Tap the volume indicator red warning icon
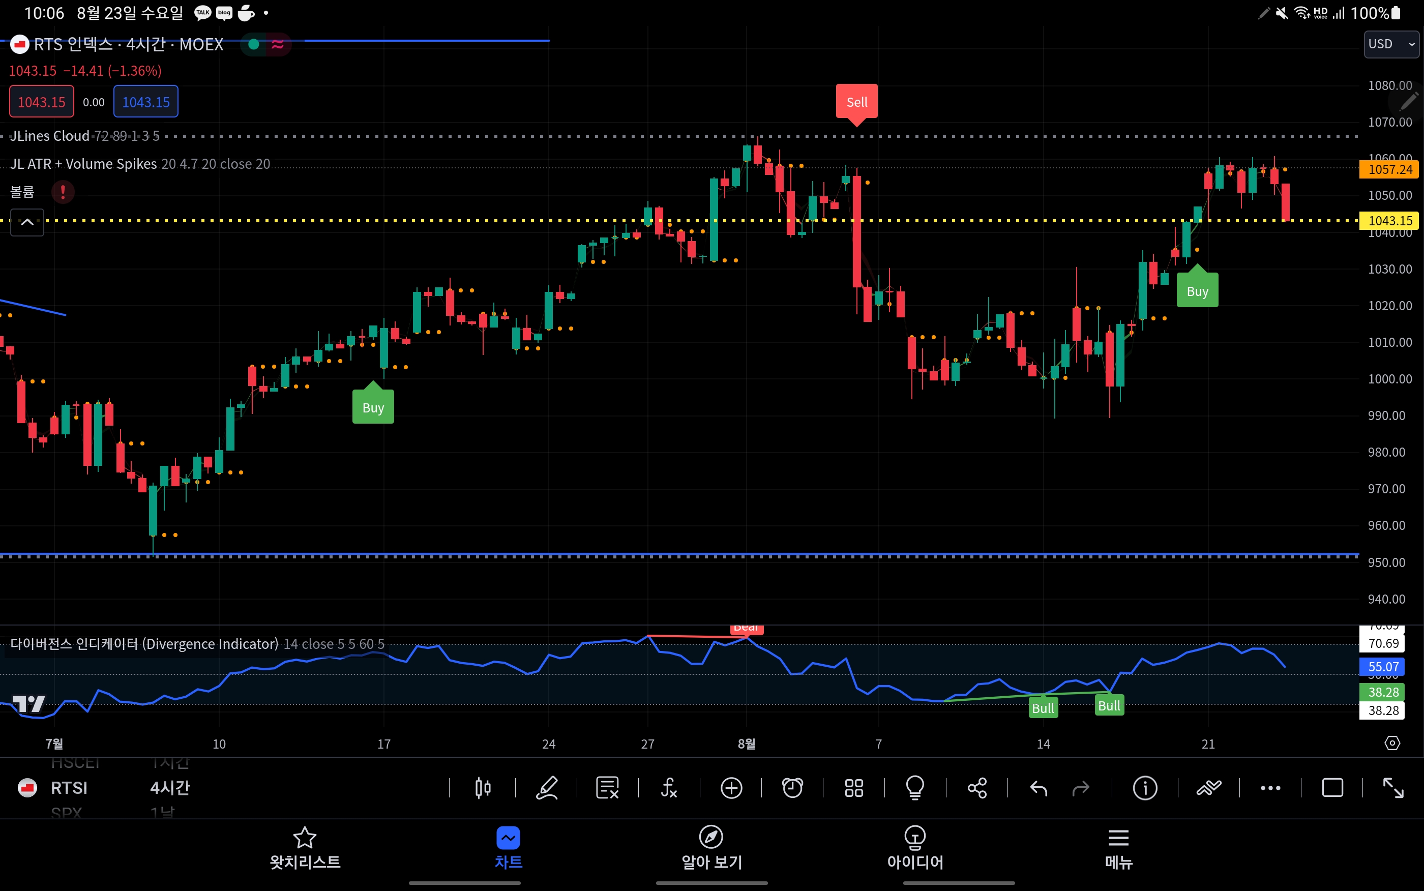 click(x=63, y=192)
